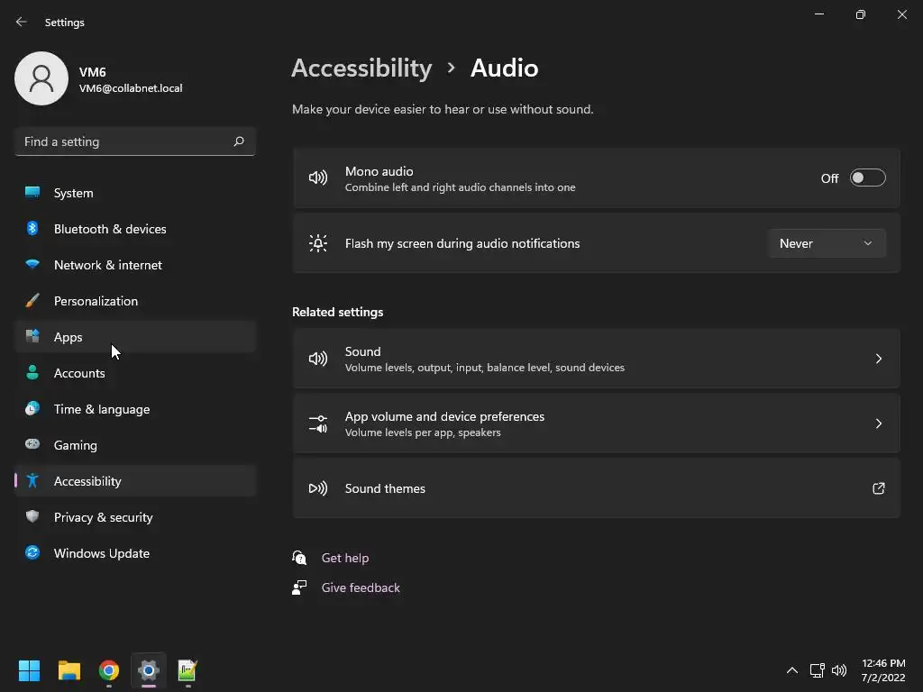Click the Windows Start button
Image resolution: width=923 pixels, height=692 pixels.
30,670
